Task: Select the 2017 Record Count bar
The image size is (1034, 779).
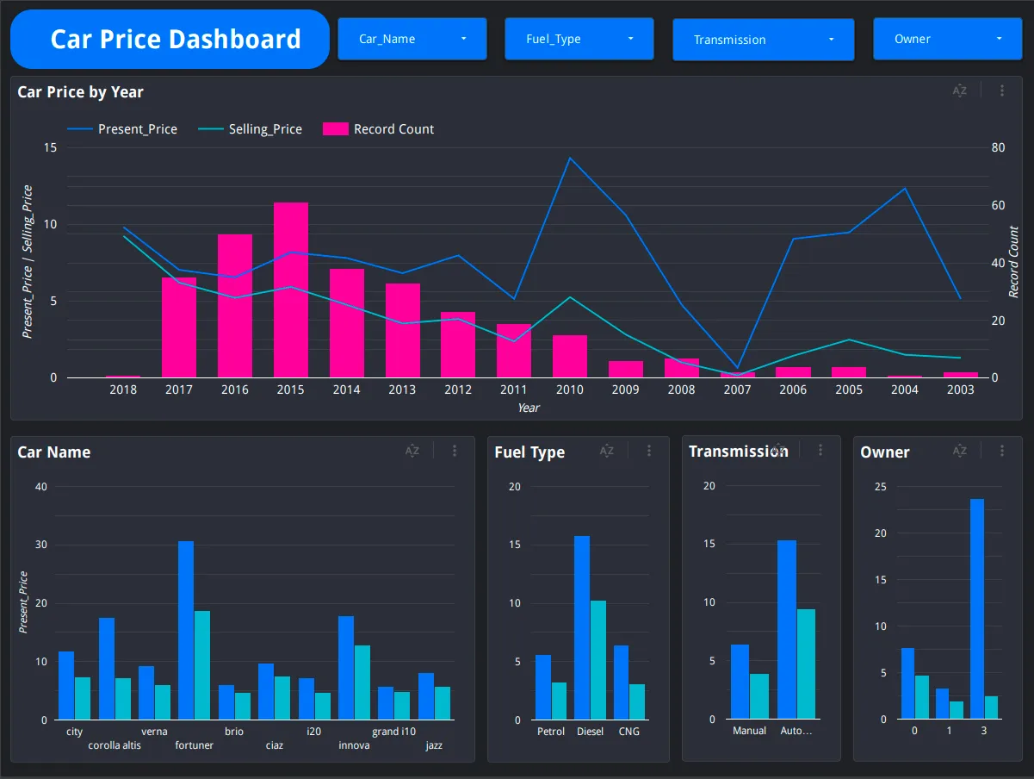Action: click(x=179, y=327)
